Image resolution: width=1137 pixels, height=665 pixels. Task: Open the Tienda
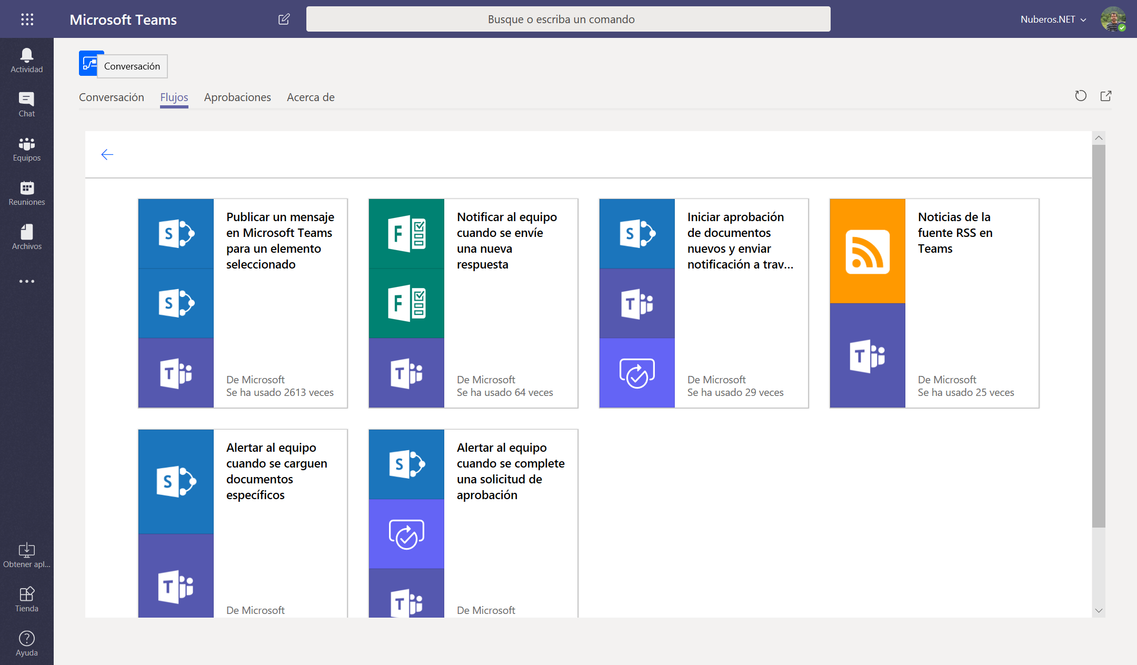26,598
